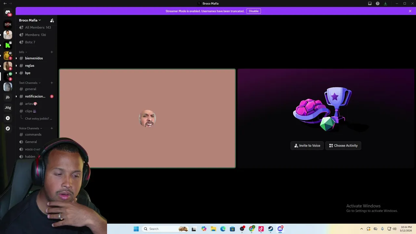Screen dimensions: 416x234
Task: Click Invite to Voice button
Action: click(x=307, y=146)
